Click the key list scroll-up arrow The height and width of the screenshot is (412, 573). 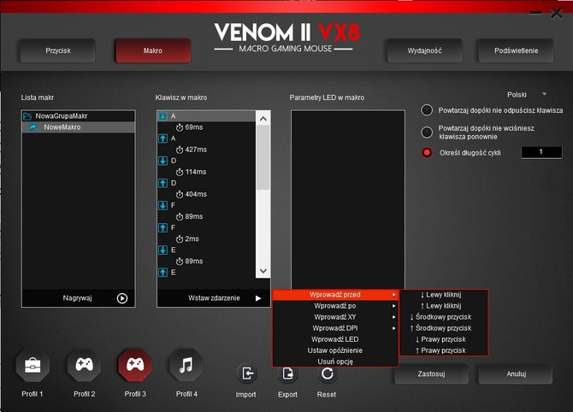pyautogui.click(x=263, y=119)
